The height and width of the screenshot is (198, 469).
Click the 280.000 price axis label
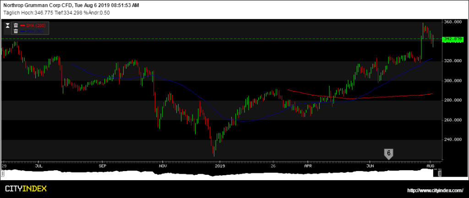click(453, 100)
